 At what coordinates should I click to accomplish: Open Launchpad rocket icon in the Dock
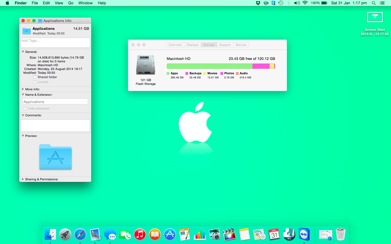click(x=65, y=235)
